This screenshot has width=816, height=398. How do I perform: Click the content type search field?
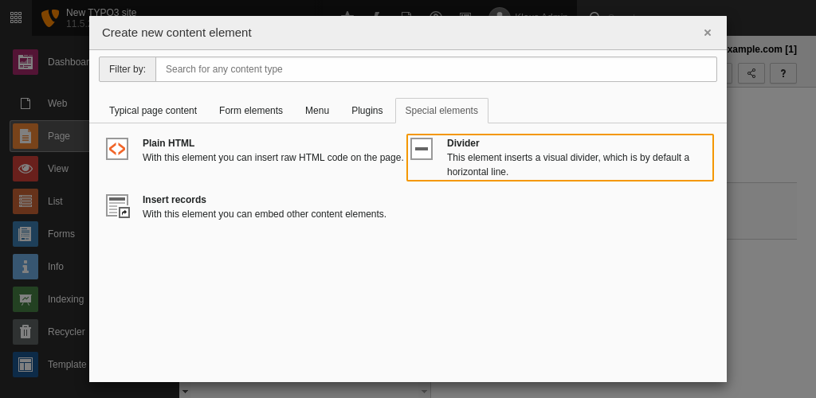436,69
